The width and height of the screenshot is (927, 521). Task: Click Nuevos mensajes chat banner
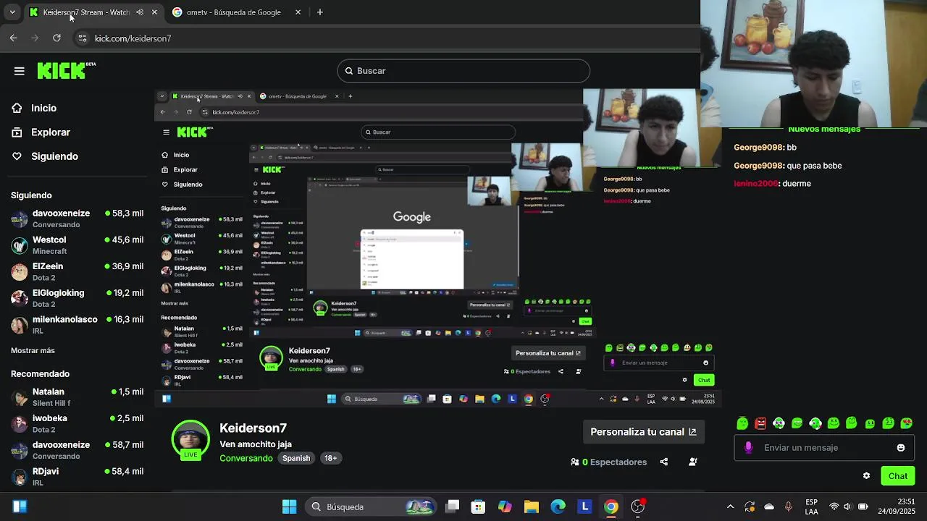[824, 130]
